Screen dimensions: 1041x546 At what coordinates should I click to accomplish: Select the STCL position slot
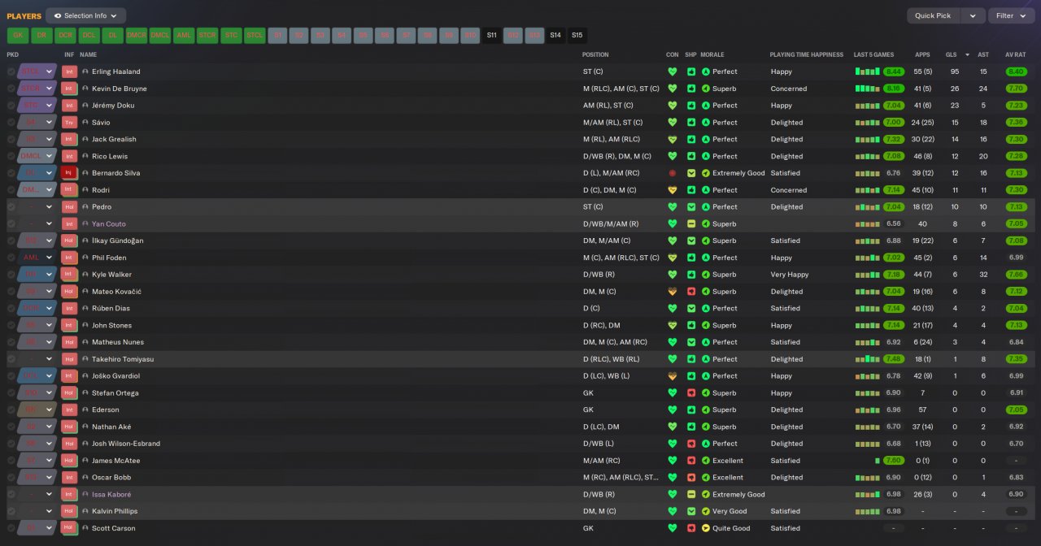pyautogui.click(x=255, y=36)
